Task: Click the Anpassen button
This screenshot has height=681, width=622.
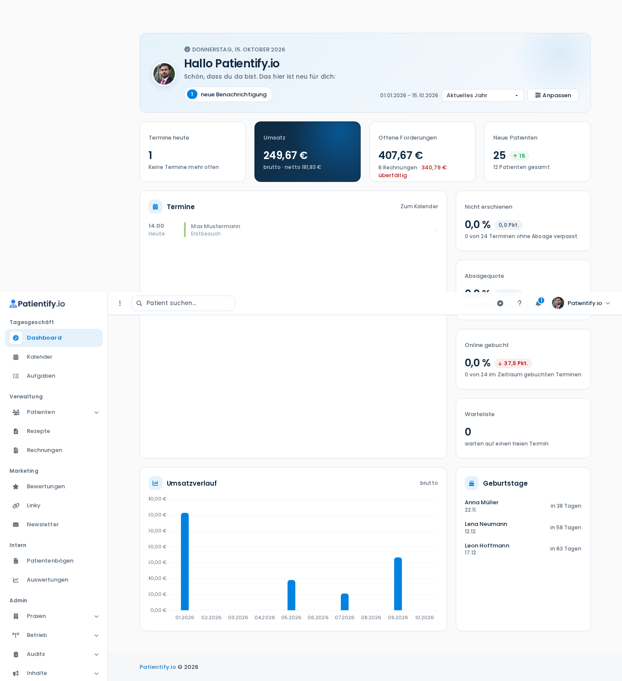Action: [552, 95]
